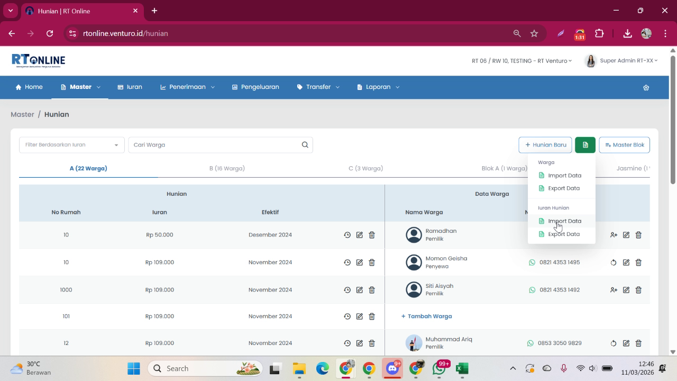Click history icon in Ramadhan's Rp 50.000 row

[x=347, y=235]
